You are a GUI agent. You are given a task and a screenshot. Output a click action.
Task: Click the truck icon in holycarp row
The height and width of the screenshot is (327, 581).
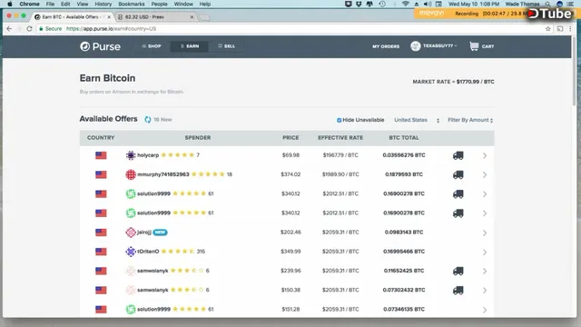pyautogui.click(x=458, y=155)
